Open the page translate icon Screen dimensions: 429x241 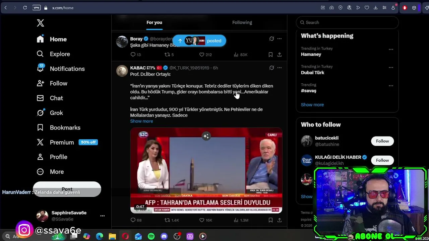pos(349,8)
